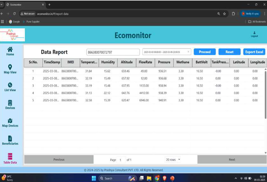267x182 pixels.
Task: Open the browser extensions icon
Action: 233,14
